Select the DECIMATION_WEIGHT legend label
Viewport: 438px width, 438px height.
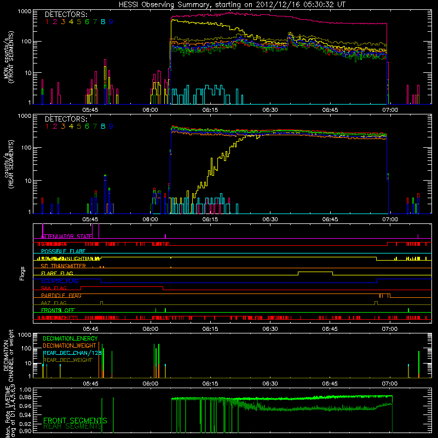70,345
